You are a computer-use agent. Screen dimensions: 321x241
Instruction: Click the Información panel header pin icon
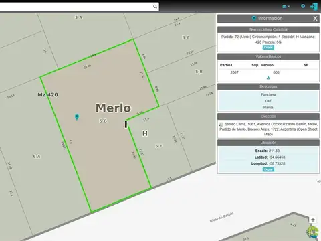coord(253,18)
